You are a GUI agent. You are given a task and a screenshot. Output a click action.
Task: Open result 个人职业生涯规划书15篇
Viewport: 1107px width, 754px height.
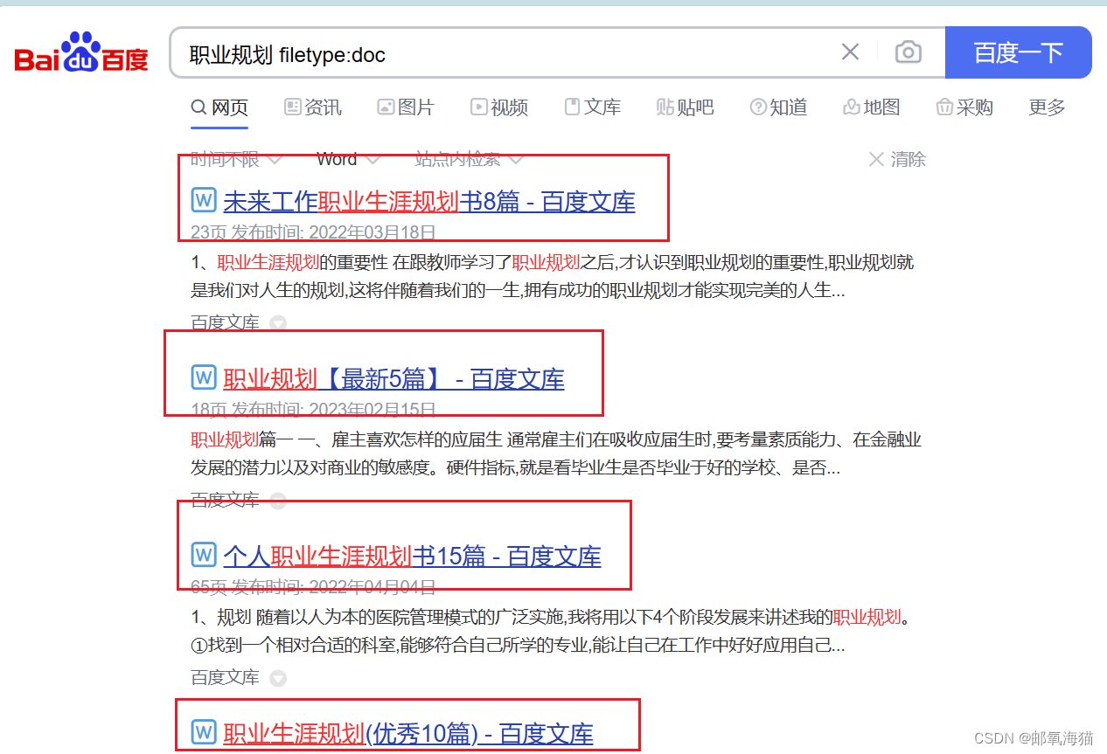[412, 556]
